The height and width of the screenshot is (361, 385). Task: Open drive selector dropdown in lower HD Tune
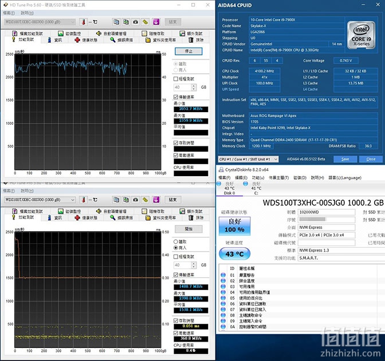[x=40, y=200]
